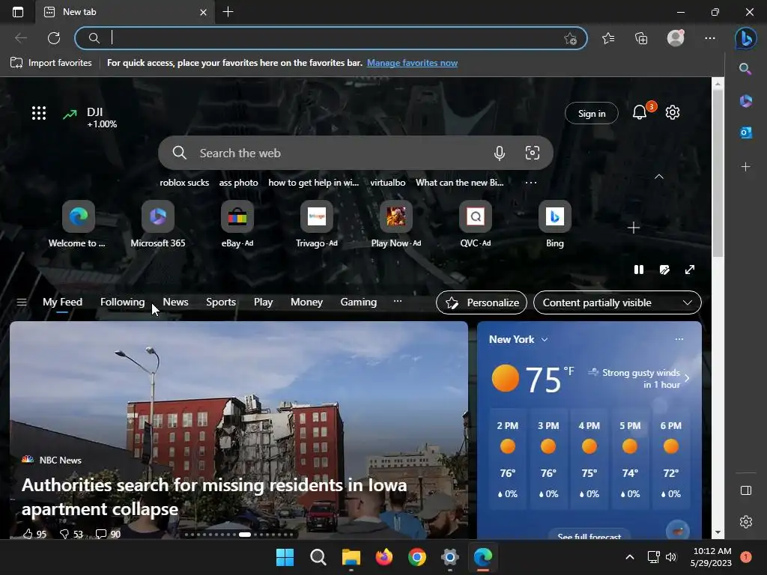Screen dimensions: 767x575
Task: Start voice search microphone icon
Action: [499, 153]
